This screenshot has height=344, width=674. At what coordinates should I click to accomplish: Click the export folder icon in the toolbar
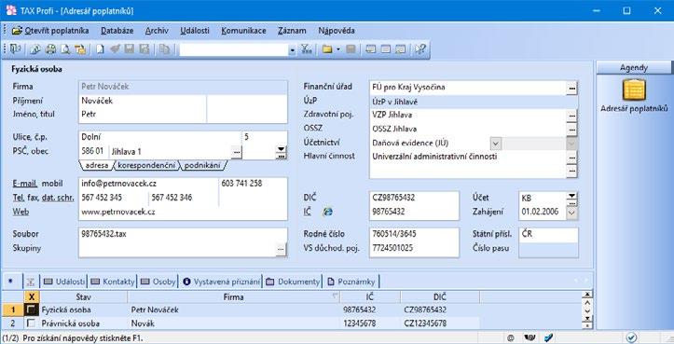coord(80,49)
